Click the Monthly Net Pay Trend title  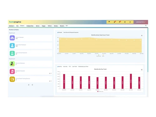point(100,69)
